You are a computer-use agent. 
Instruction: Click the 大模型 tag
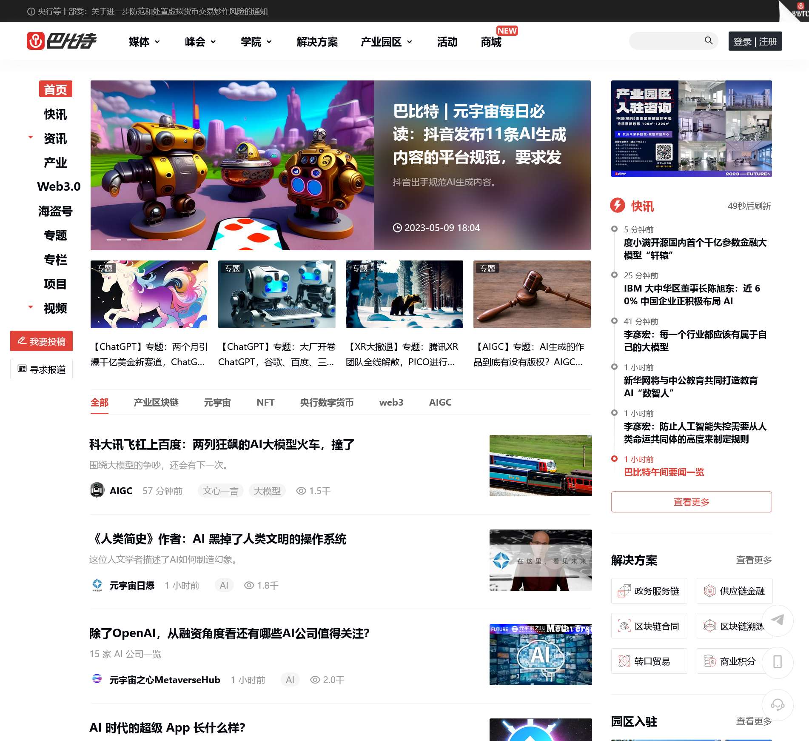267,491
